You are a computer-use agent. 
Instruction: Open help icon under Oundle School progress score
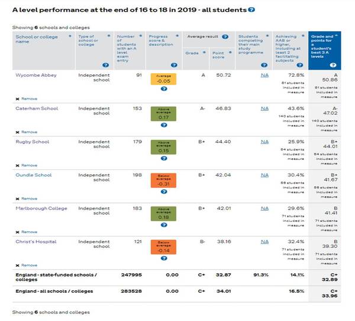[x=164, y=192]
